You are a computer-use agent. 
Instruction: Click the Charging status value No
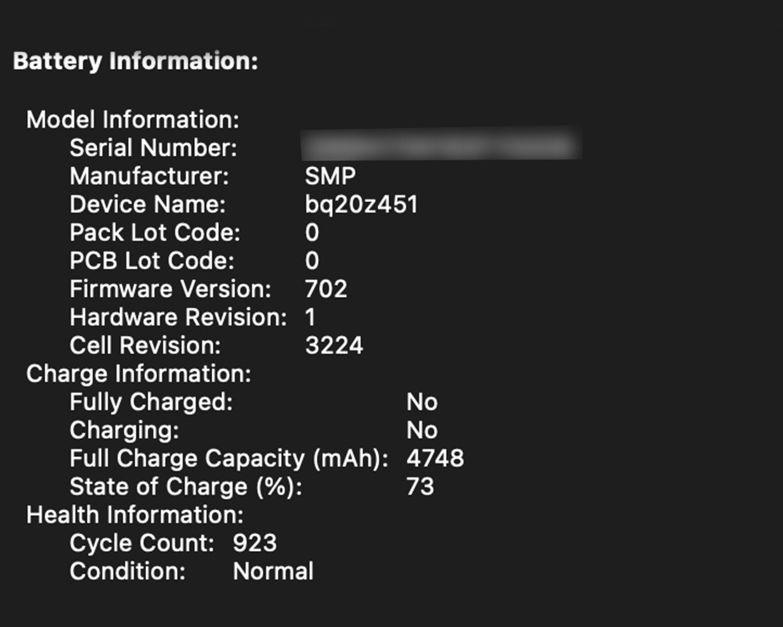[422, 430]
